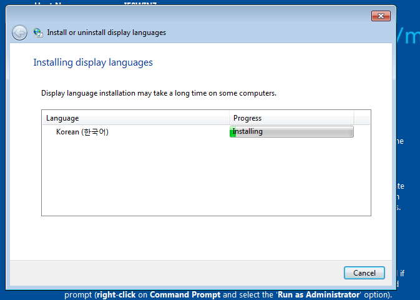Image resolution: width=420 pixels, height=300 pixels.
Task: Click the Installing progress bar
Action: (291, 131)
